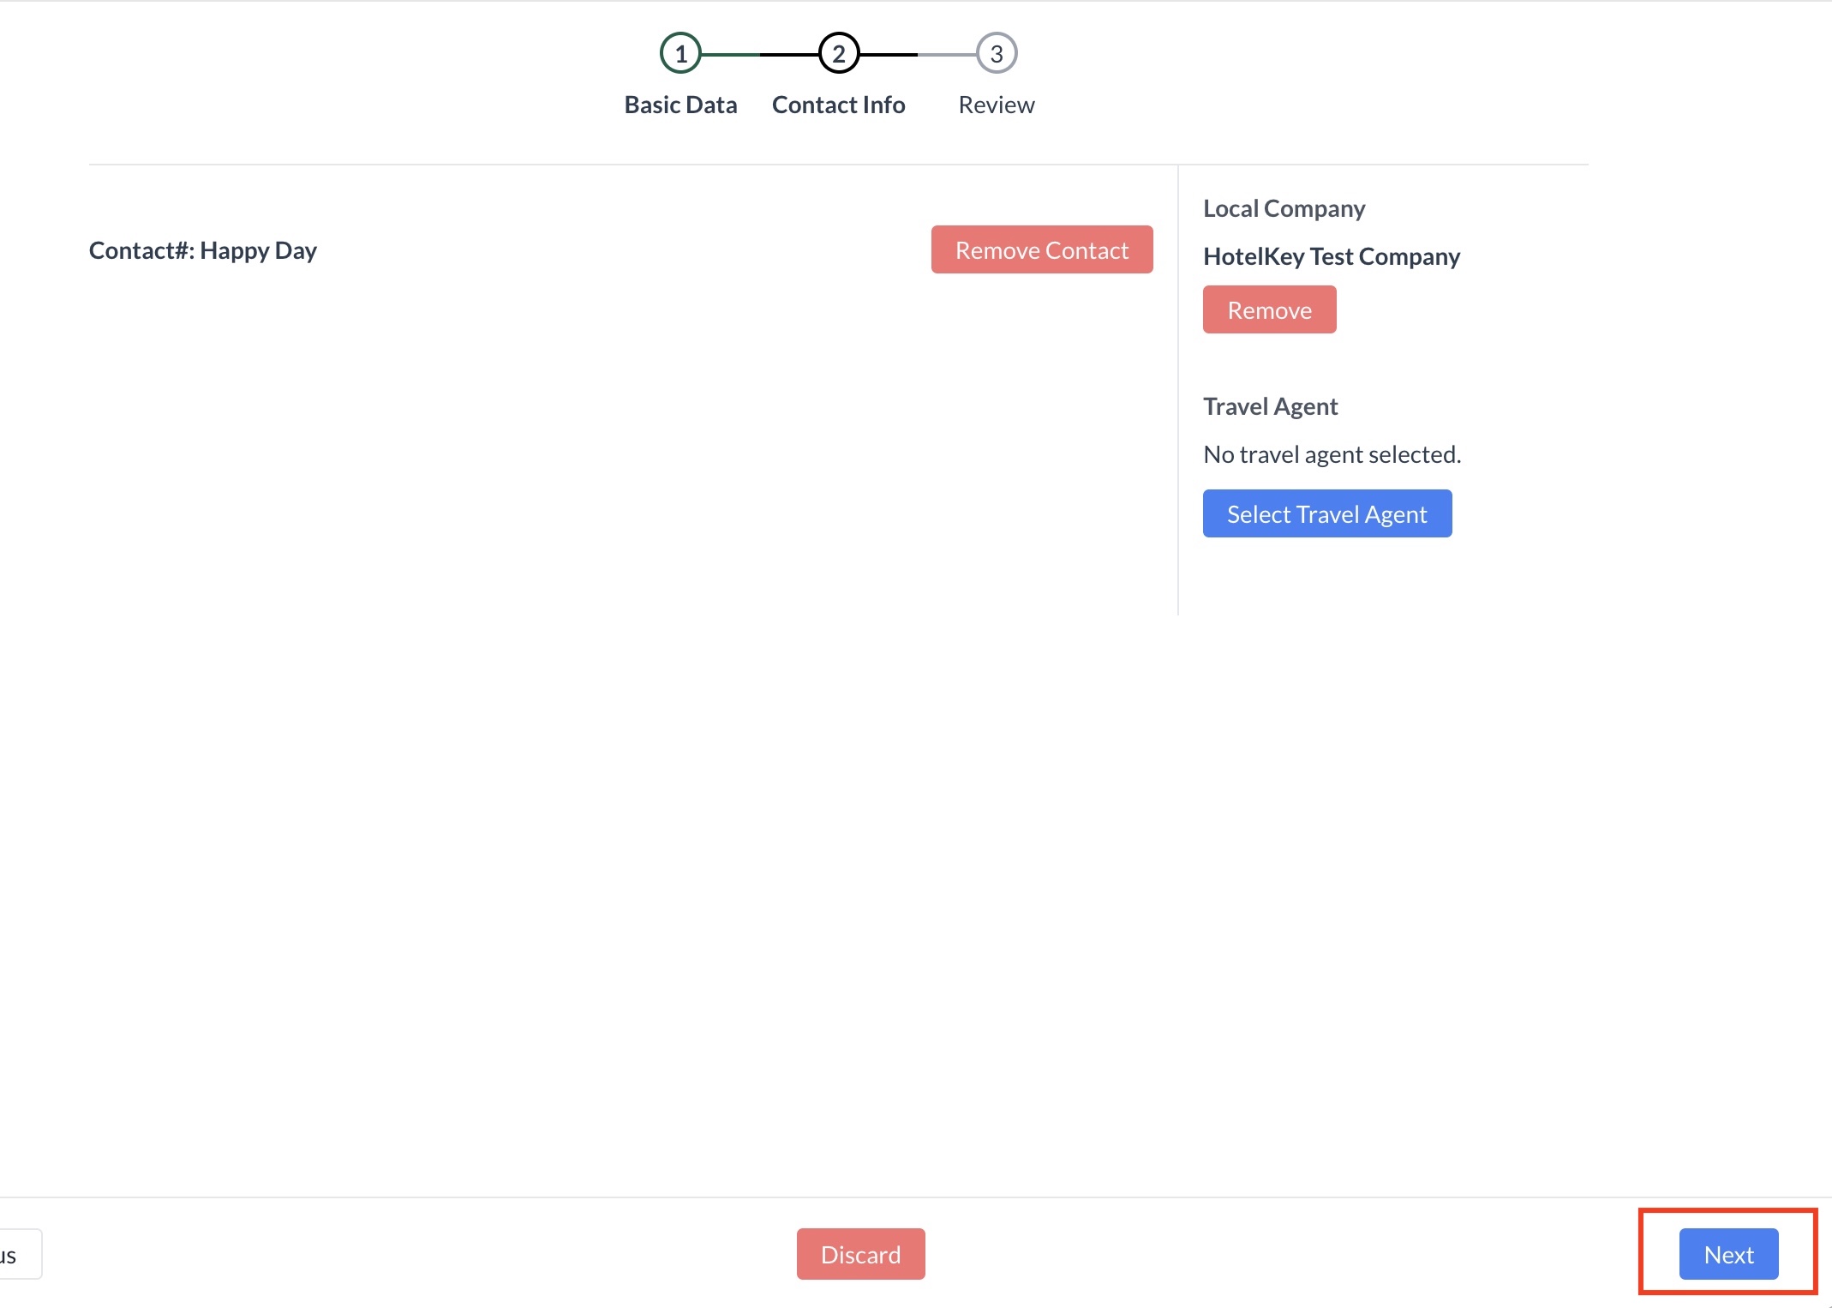Click the Local Company section title
The image size is (1832, 1308).
(1284, 208)
